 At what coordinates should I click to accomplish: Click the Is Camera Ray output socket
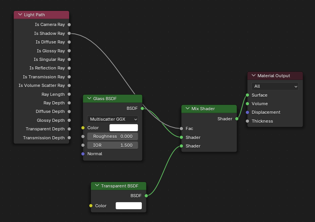point(69,25)
